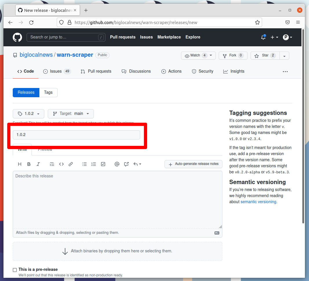The height and width of the screenshot is (281, 309).
Task: Open the tracking protection shield icon
Action: [61, 23]
